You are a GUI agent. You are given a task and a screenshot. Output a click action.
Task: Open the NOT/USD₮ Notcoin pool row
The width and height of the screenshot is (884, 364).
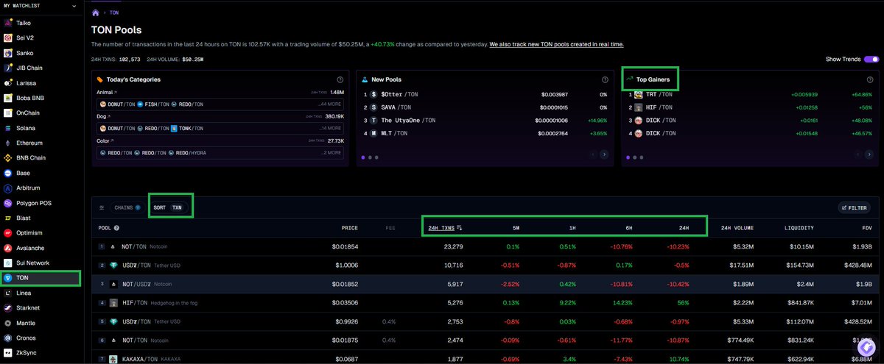click(486, 283)
